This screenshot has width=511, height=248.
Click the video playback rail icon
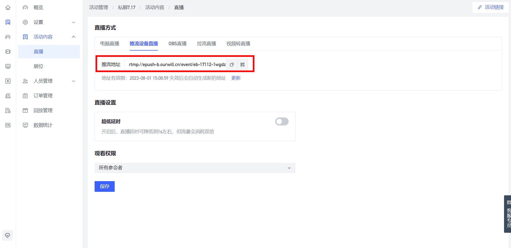click(x=8, y=52)
